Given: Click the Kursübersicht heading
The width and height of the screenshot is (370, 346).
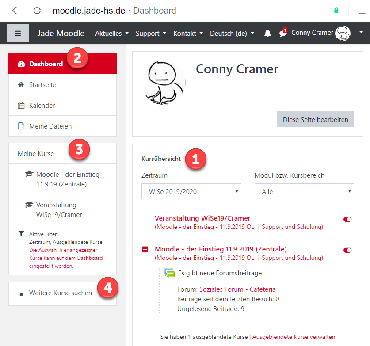Looking at the screenshot, I should coord(161,159).
